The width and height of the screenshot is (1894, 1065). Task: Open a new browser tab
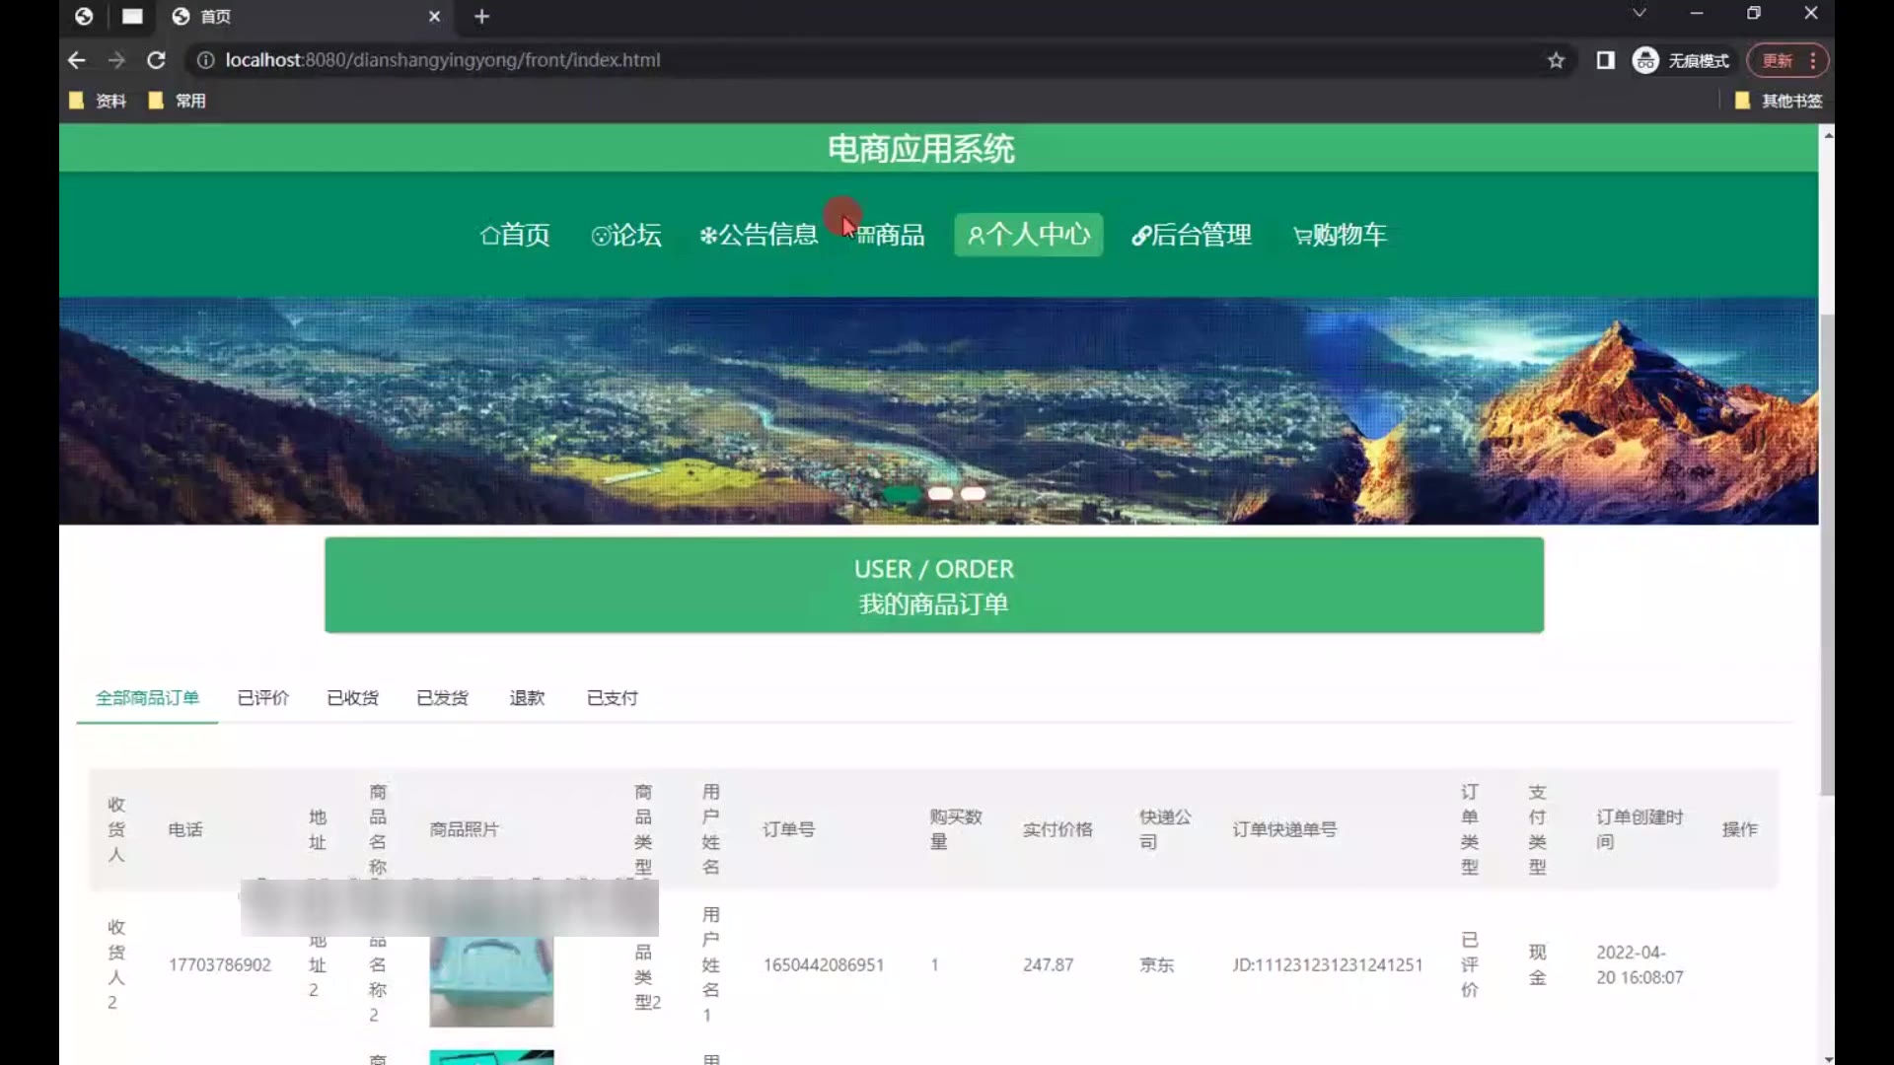tap(481, 17)
